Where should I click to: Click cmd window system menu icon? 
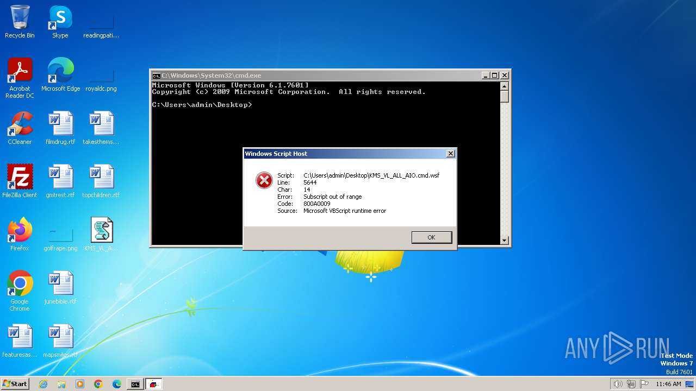click(x=156, y=75)
